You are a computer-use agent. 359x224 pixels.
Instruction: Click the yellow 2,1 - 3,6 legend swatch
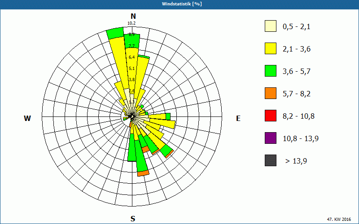coord(271,48)
